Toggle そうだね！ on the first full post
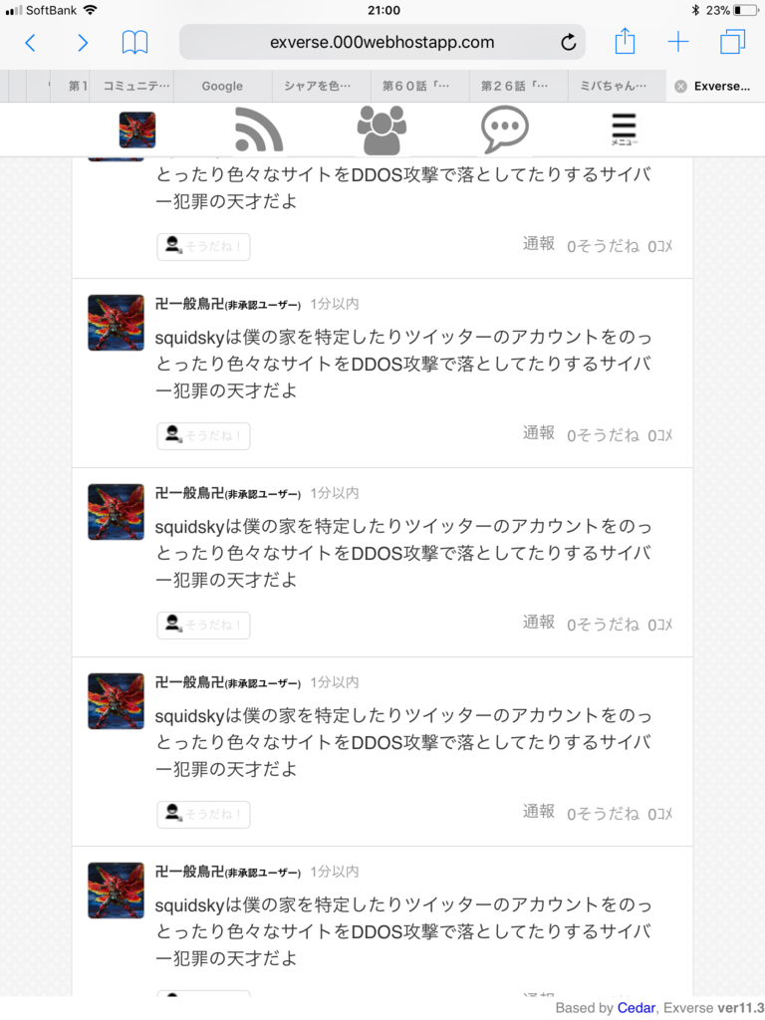This screenshot has height=1020, width=765. (203, 436)
